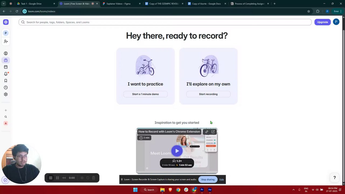The height and width of the screenshot is (194, 345).
Task: Click the How to Record video thumbnail title
Action: 169,132
